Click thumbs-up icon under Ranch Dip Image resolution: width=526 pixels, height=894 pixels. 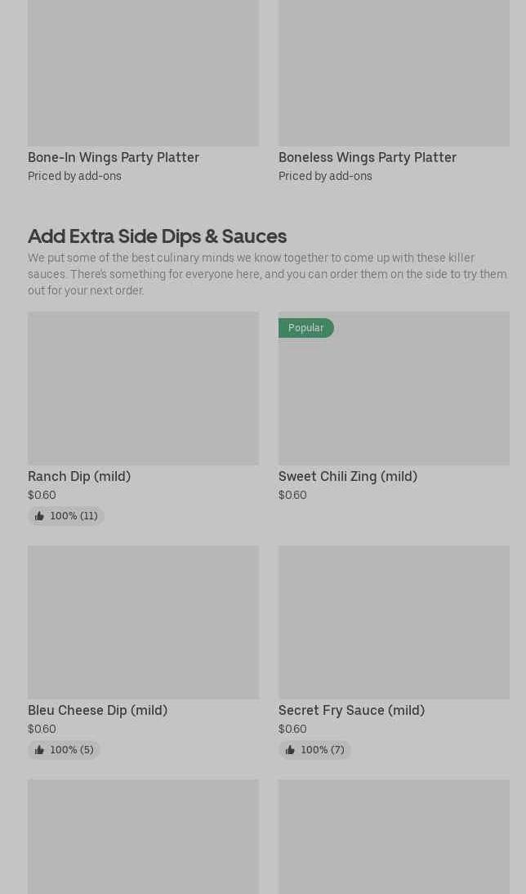coord(39,516)
